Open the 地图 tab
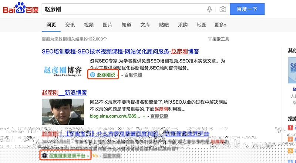 pos(202,25)
